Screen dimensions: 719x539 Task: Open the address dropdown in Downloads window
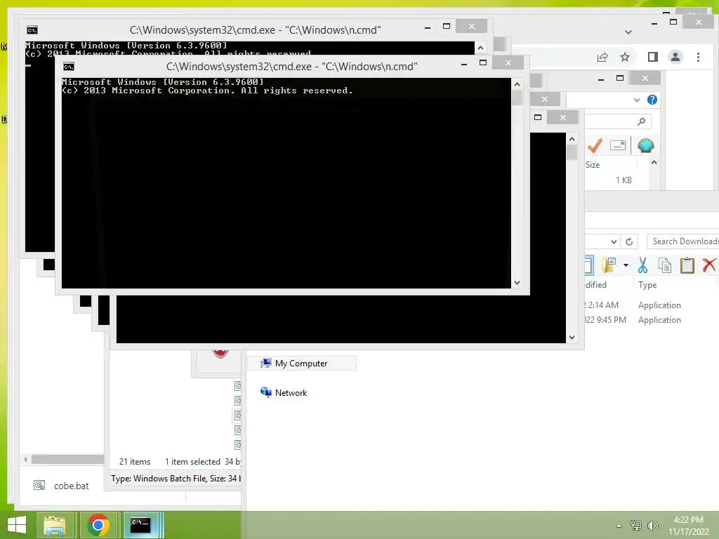tap(614, 241)
